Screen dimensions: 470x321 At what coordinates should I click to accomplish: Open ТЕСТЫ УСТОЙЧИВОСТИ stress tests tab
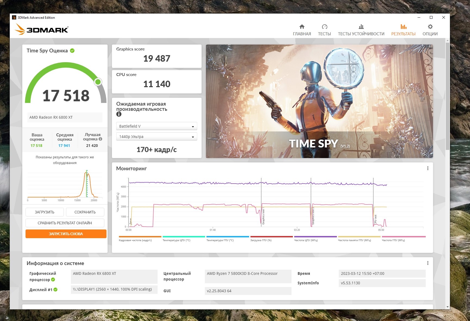coord(361,30)
